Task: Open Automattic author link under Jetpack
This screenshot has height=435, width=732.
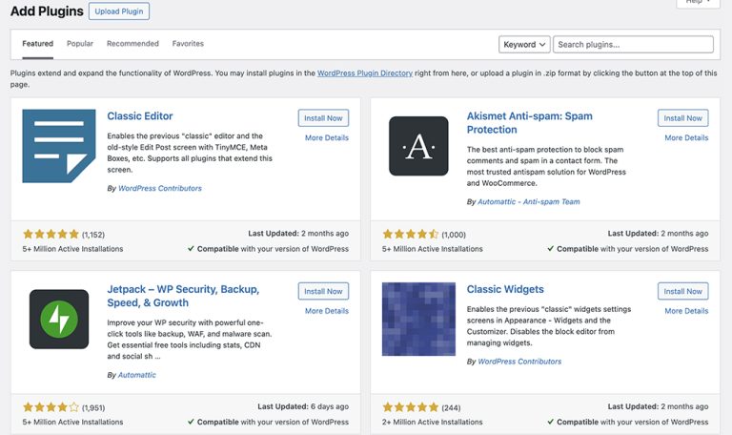Action: 137,375
